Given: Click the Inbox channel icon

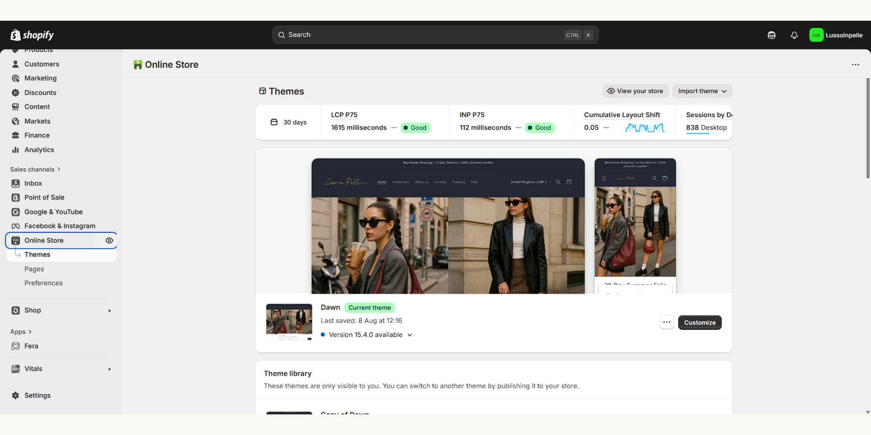Looking at the screenshot, I should [x=16, y=184].
